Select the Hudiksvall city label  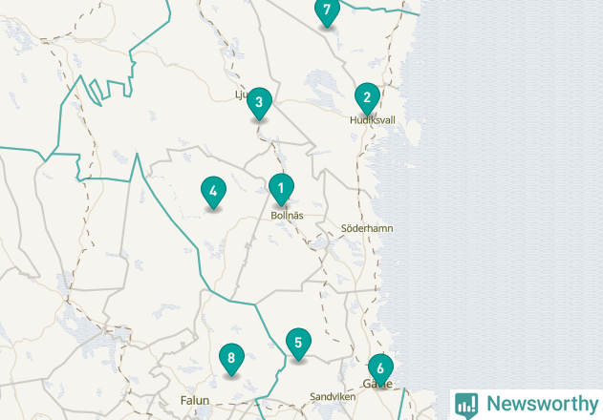coord(373,120)
